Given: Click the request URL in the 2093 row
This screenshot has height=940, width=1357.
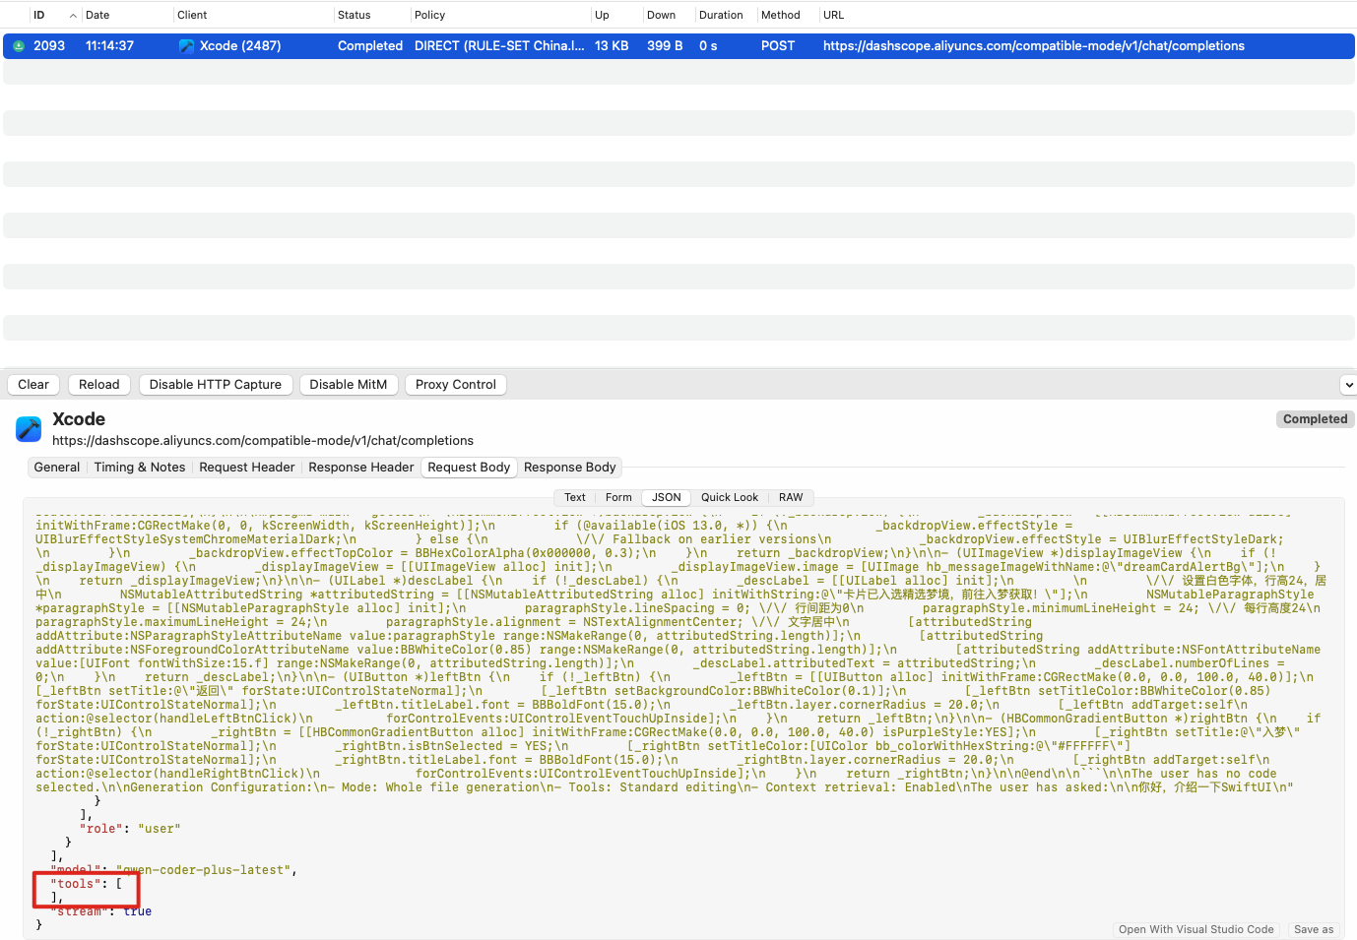Looking at the screenshot, I should pyautogui.click(x=1034, y=46).
